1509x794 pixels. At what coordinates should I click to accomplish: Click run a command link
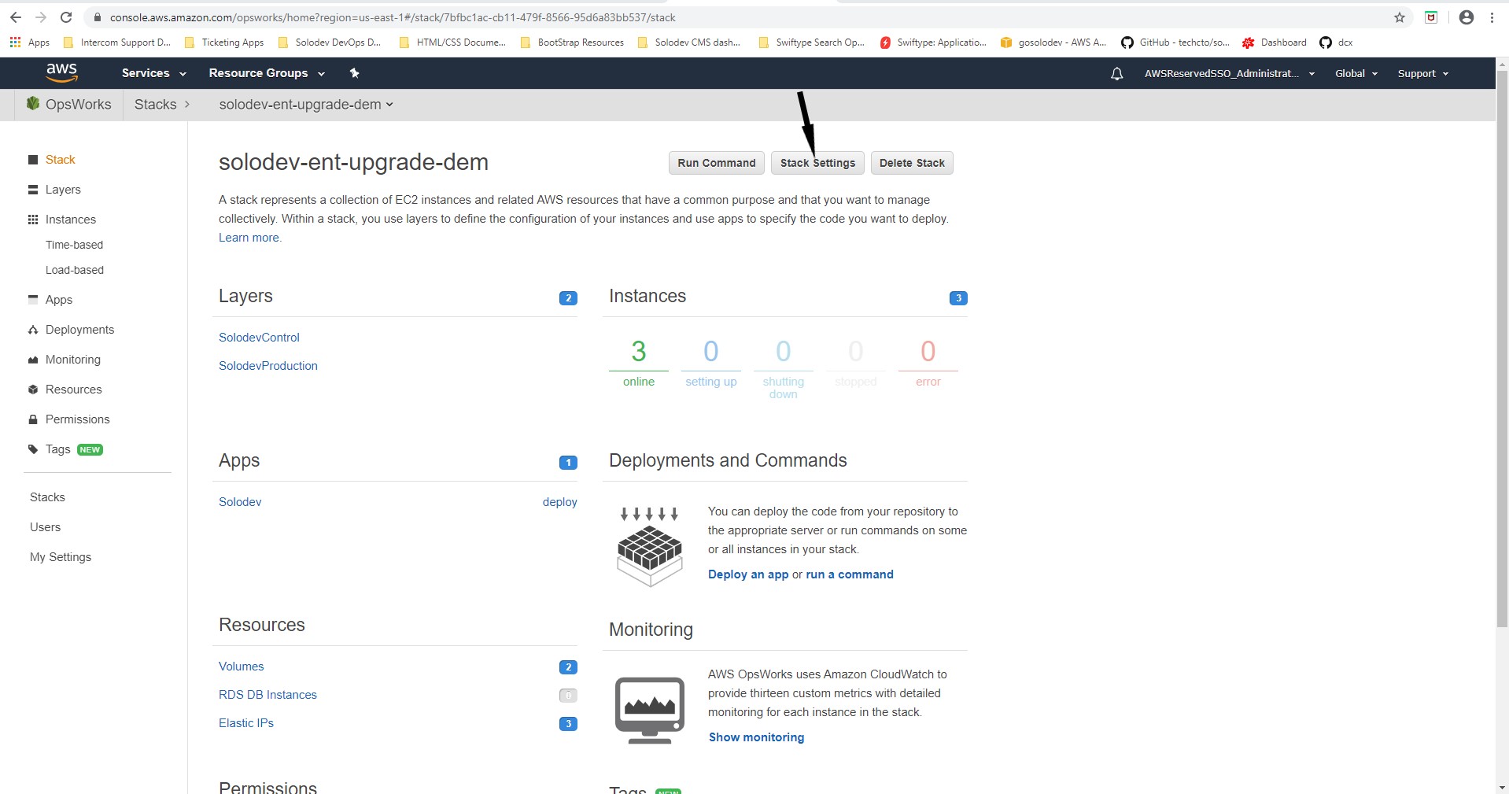850,574
